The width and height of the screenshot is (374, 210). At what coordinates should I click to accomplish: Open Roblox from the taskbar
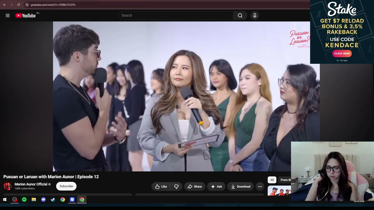click(x=72, y=199)
